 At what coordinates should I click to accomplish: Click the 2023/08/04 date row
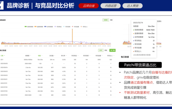(x=4, y=68)
